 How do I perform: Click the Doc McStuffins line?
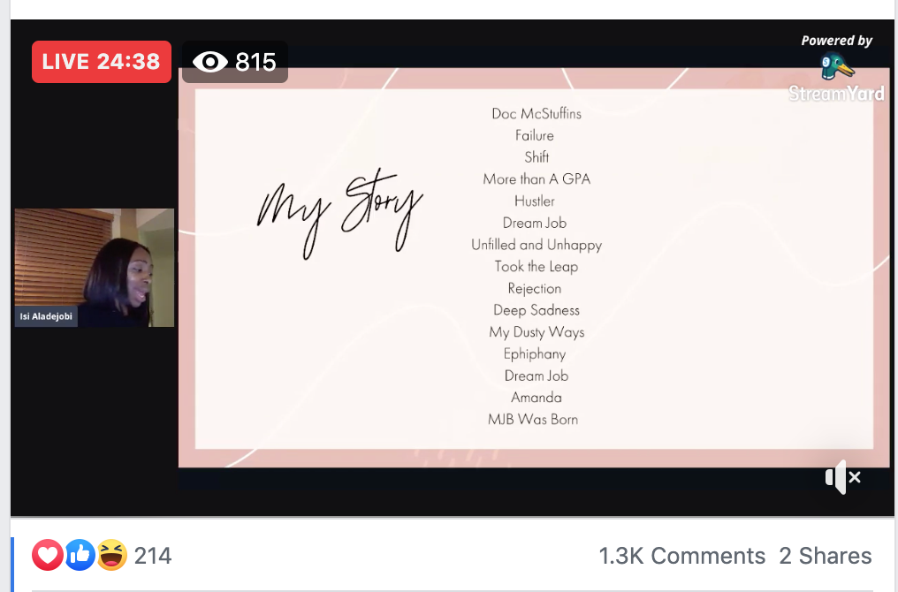pyautogui.click(x=537, y=114)
